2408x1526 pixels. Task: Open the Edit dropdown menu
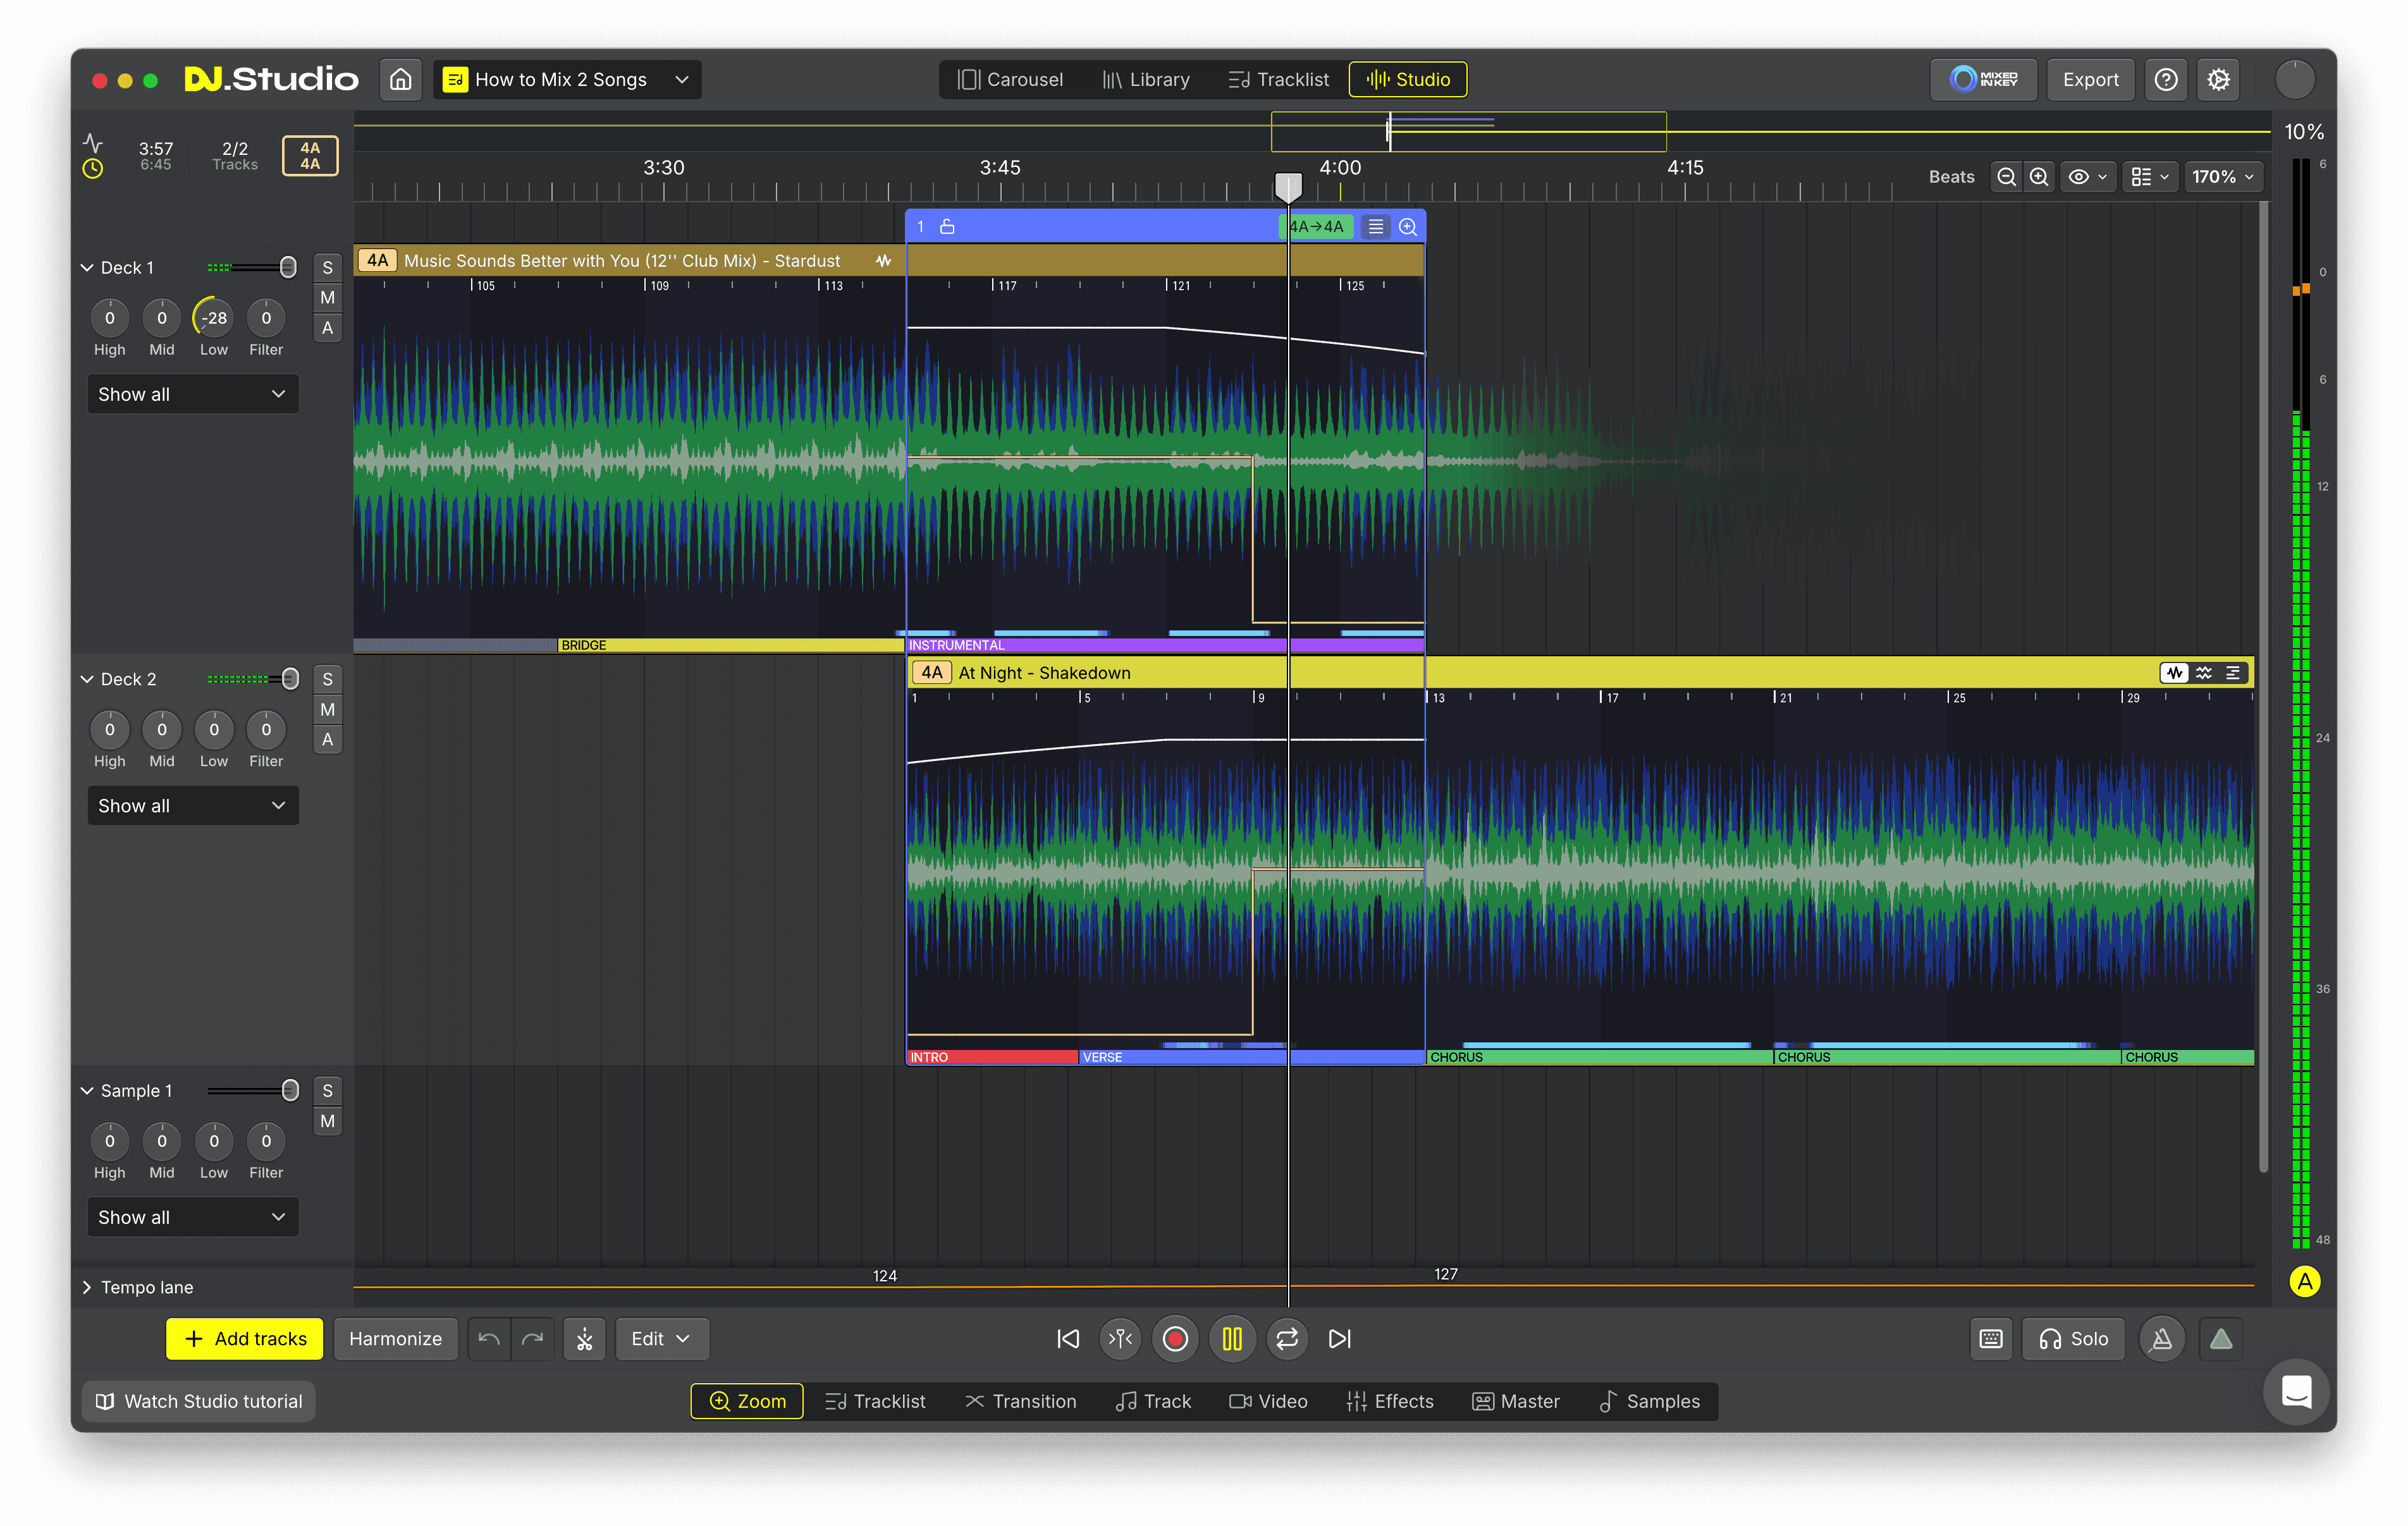[661, 1339]
